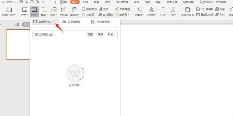Click the 表格 table icon
Image resolution: width=233 pixels, height=116 pixels.
(x=25, y=10)
